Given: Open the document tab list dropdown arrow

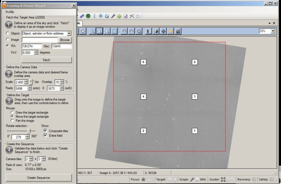Looking at the screenshot, I should pos(269,23).
